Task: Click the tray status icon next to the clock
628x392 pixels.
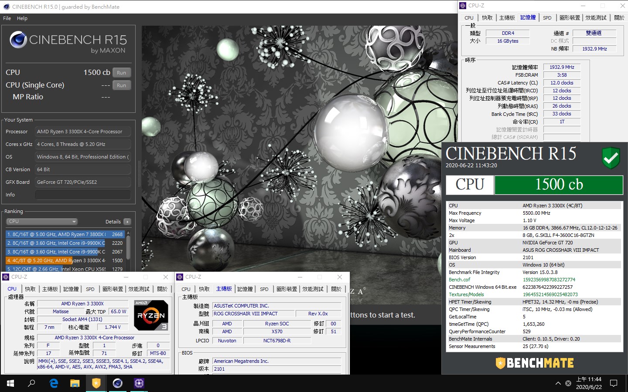Action: click(568, 383)
